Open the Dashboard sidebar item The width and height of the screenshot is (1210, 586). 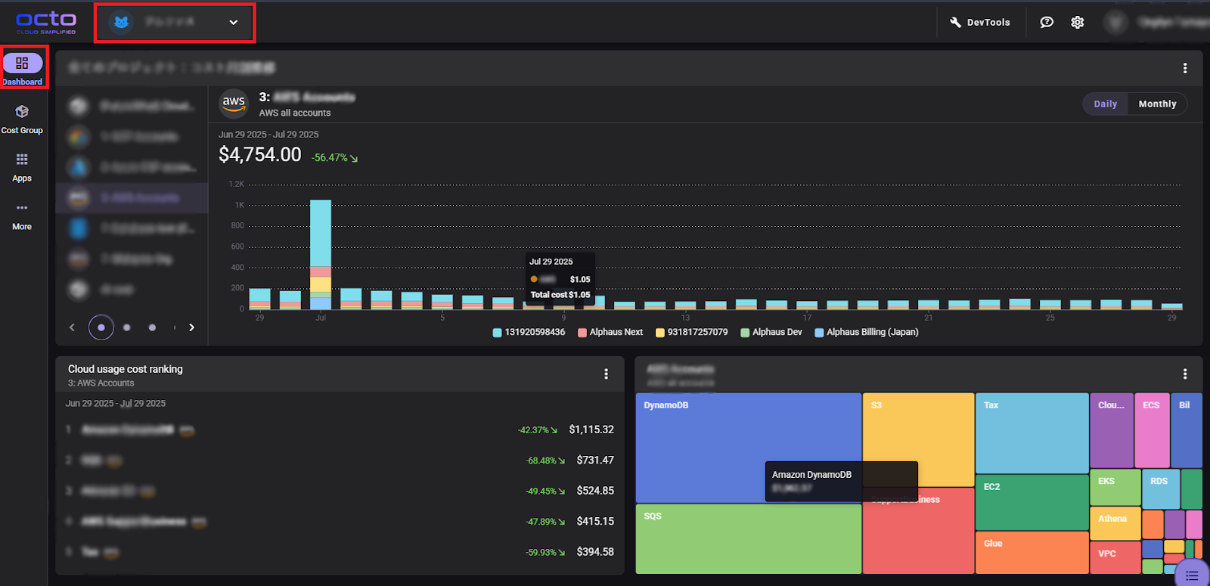(23, 69)
